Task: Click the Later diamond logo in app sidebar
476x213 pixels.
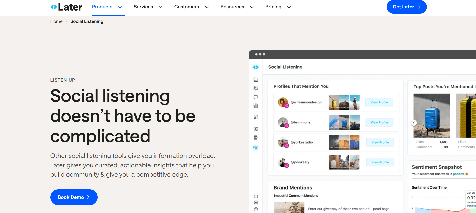Action: (256, 67)
